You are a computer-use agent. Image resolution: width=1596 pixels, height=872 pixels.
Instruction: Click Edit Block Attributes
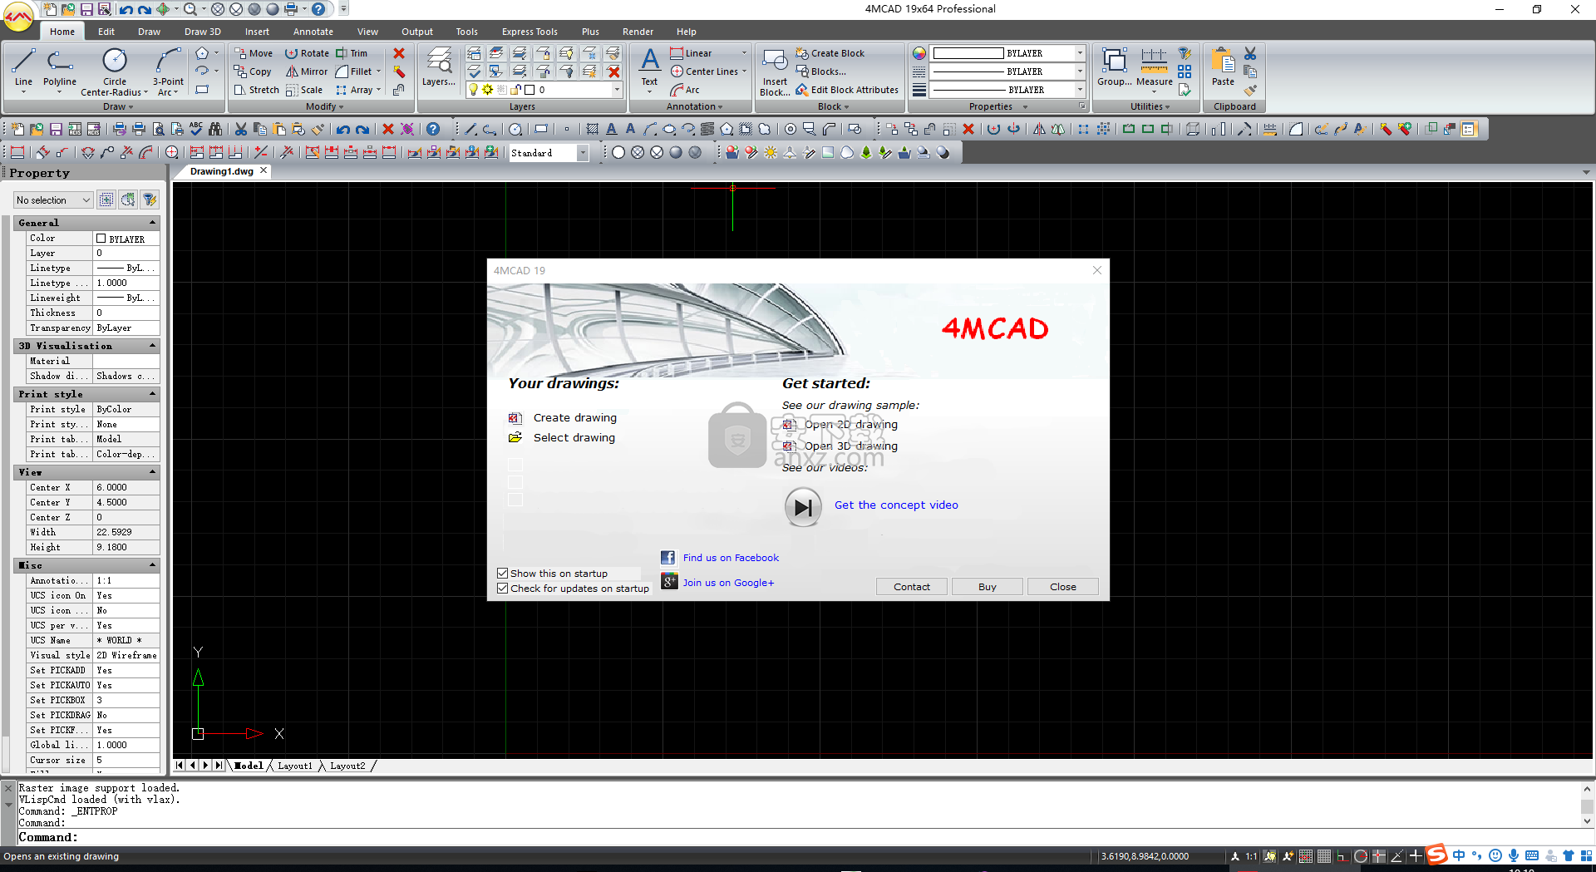point(847,90)
